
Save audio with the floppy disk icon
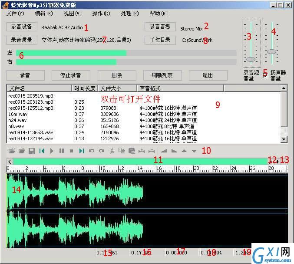(32, 151)
